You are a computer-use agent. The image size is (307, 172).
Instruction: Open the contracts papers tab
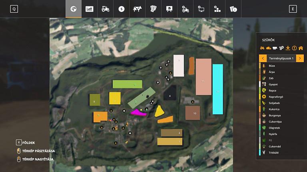click(x=153, y=9)
